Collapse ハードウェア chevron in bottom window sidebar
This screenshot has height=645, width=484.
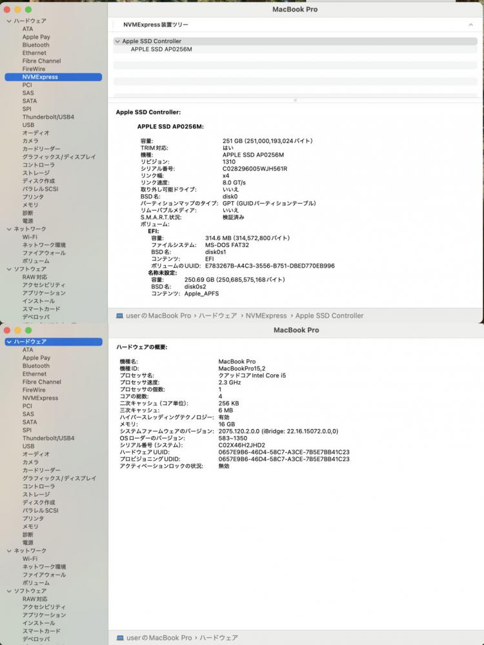point(9,342)
